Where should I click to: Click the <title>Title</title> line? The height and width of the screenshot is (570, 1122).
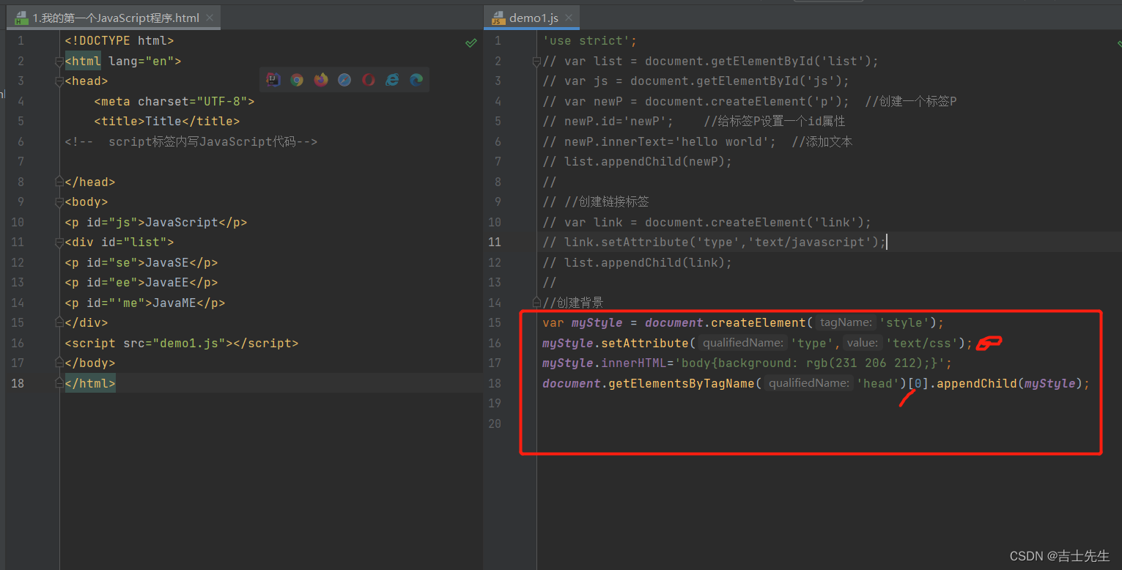point(167,122)
